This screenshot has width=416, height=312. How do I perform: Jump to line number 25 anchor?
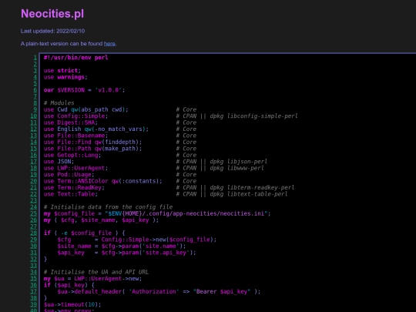point(34,213)
